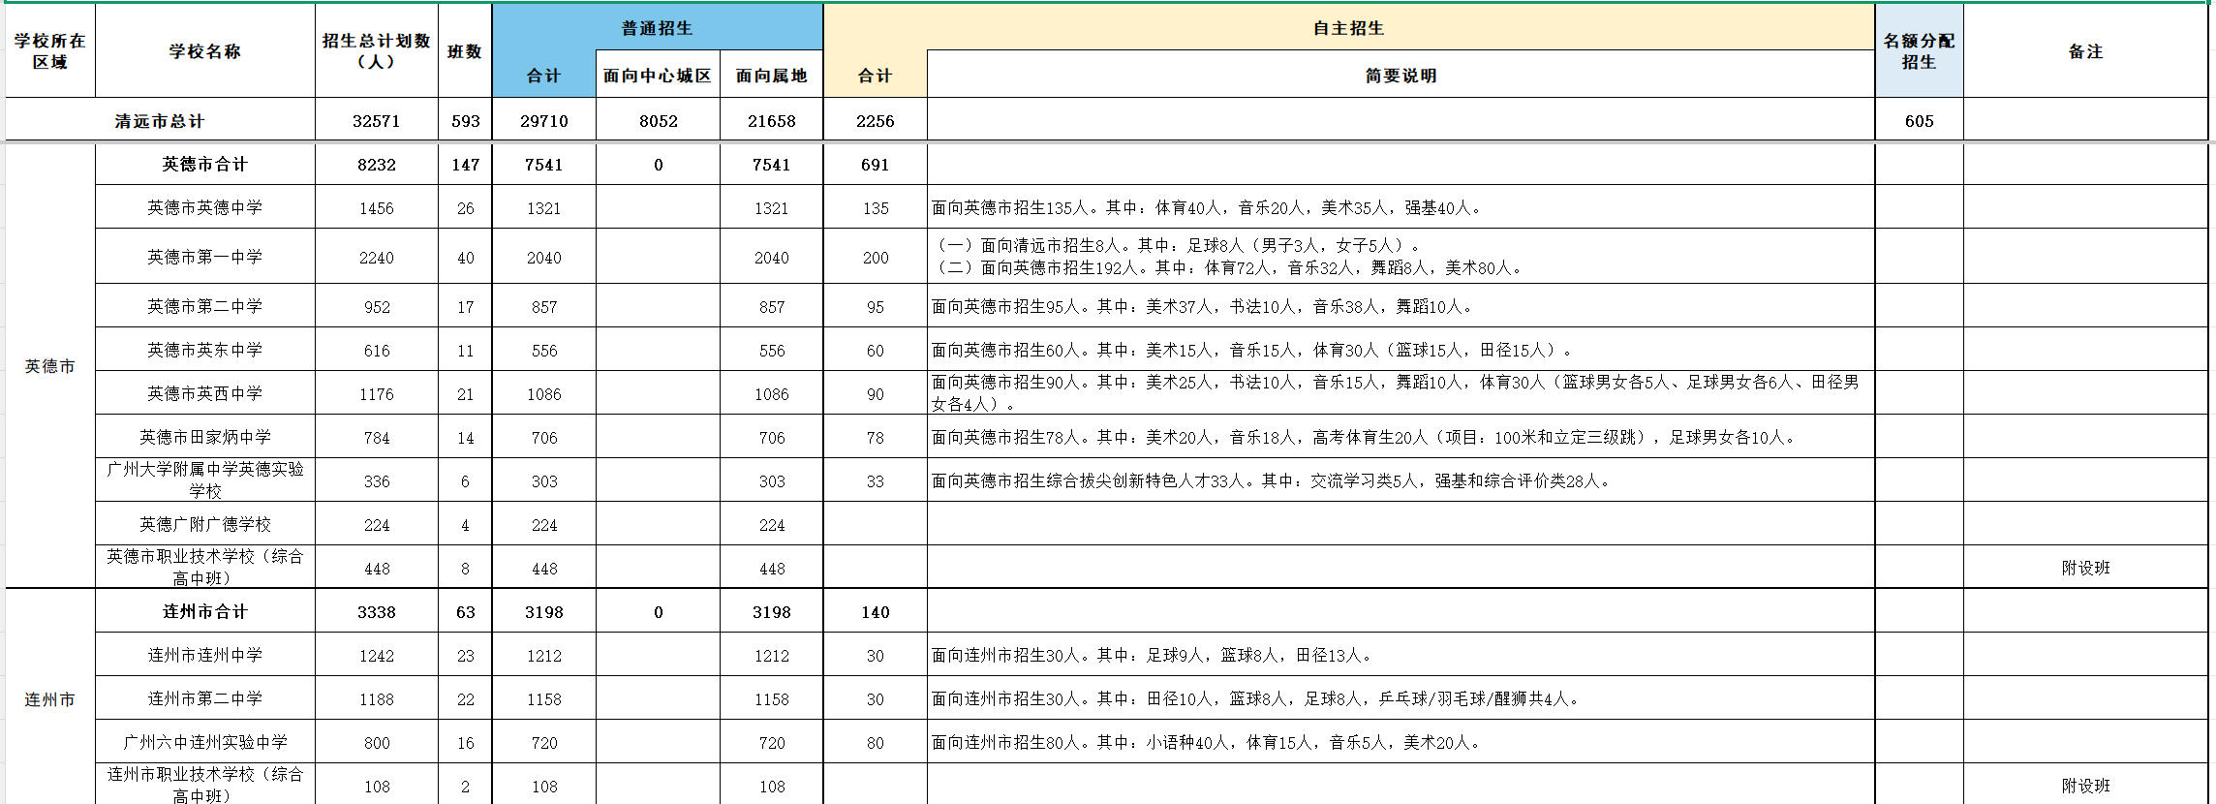Click the 英德广附广德学校 school name

click(205, 524)
